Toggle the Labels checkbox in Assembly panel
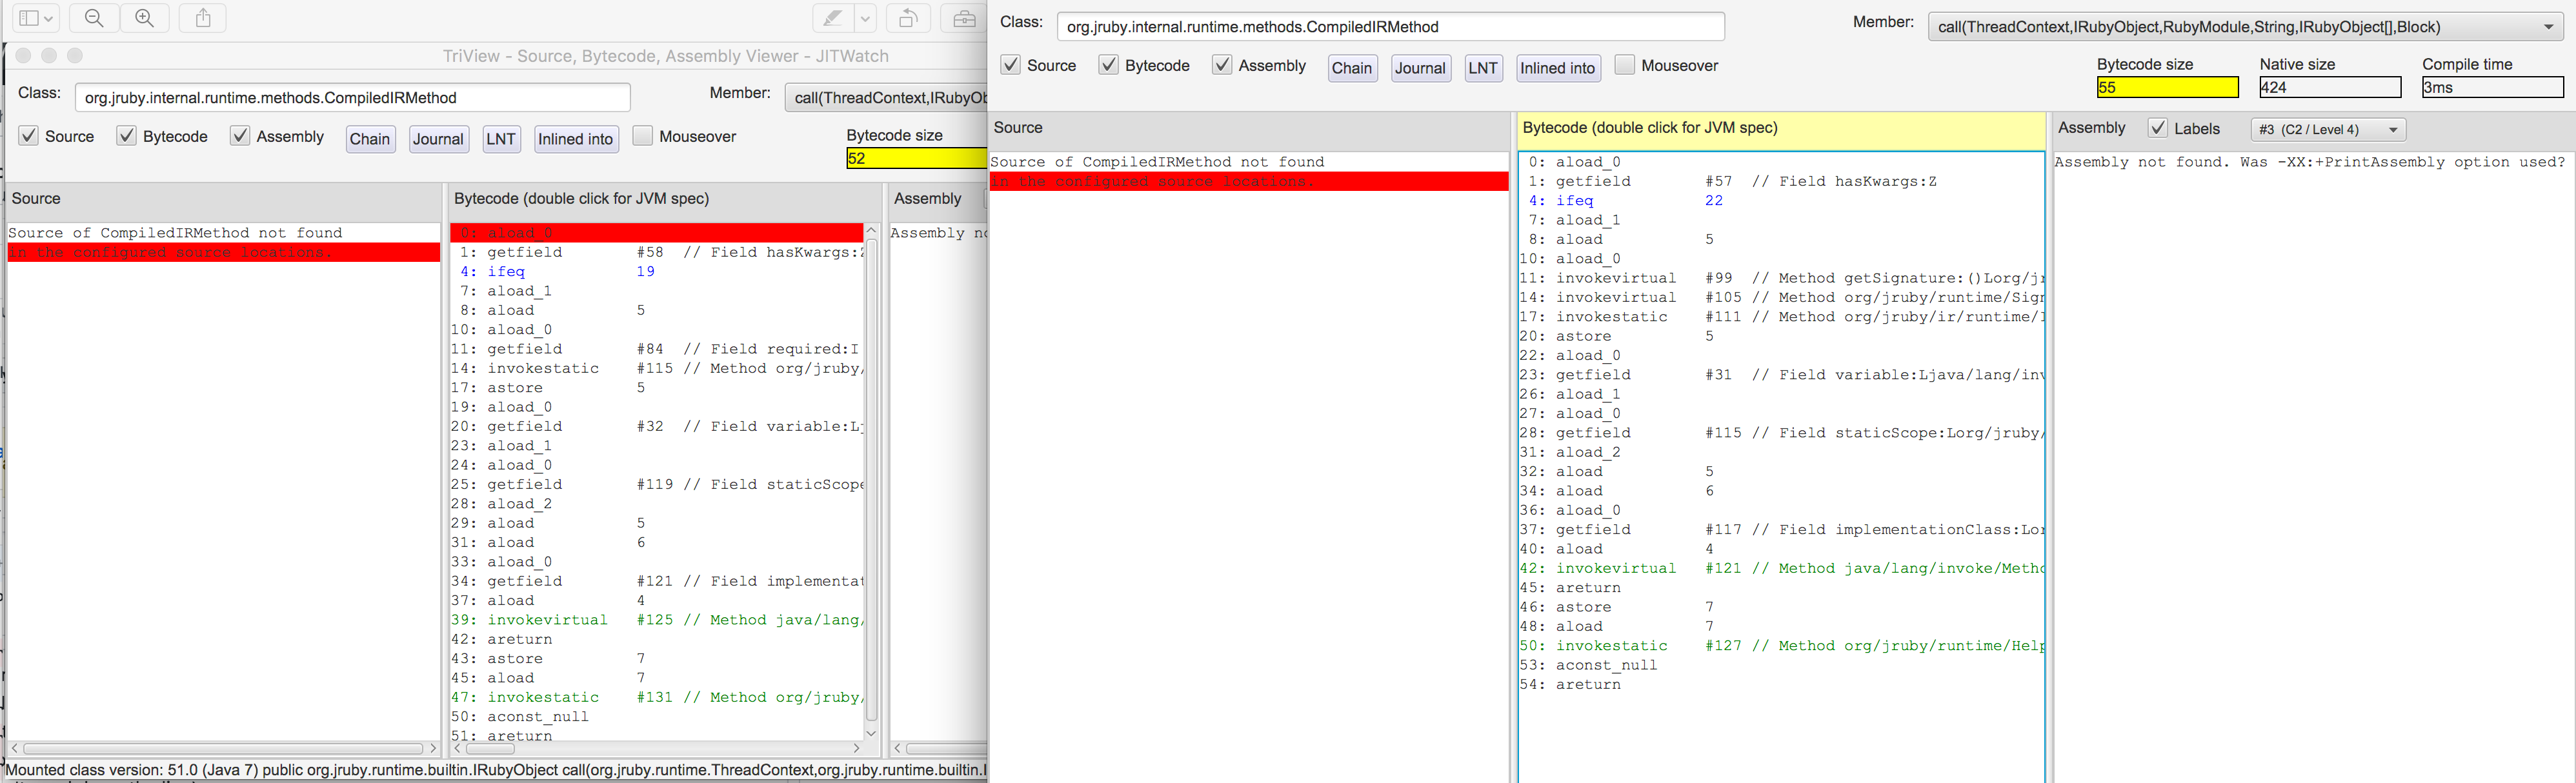The height and width of the screenshot is (783, 2576). click(x=2158, y=128)
